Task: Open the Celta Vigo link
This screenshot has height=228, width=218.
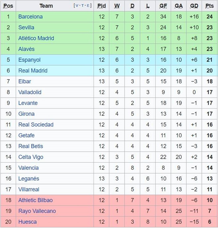Action: pos(31,157)
